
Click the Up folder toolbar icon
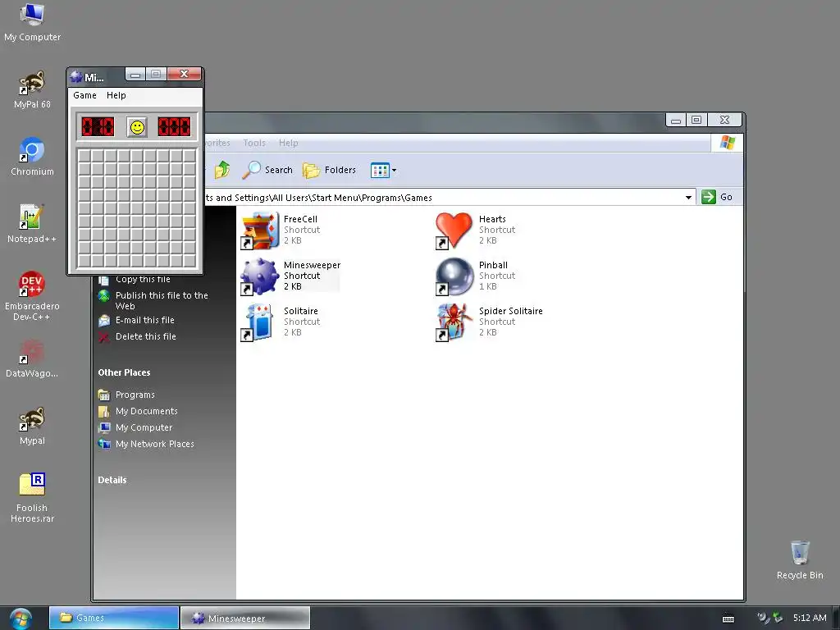(221, 170)
